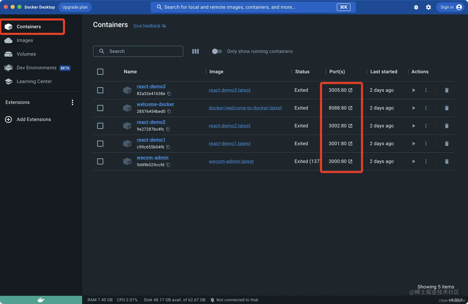The height and width of the screenshot is (304, 468).
Task: Open more actions for react-demo2
Action: [426, 126]
